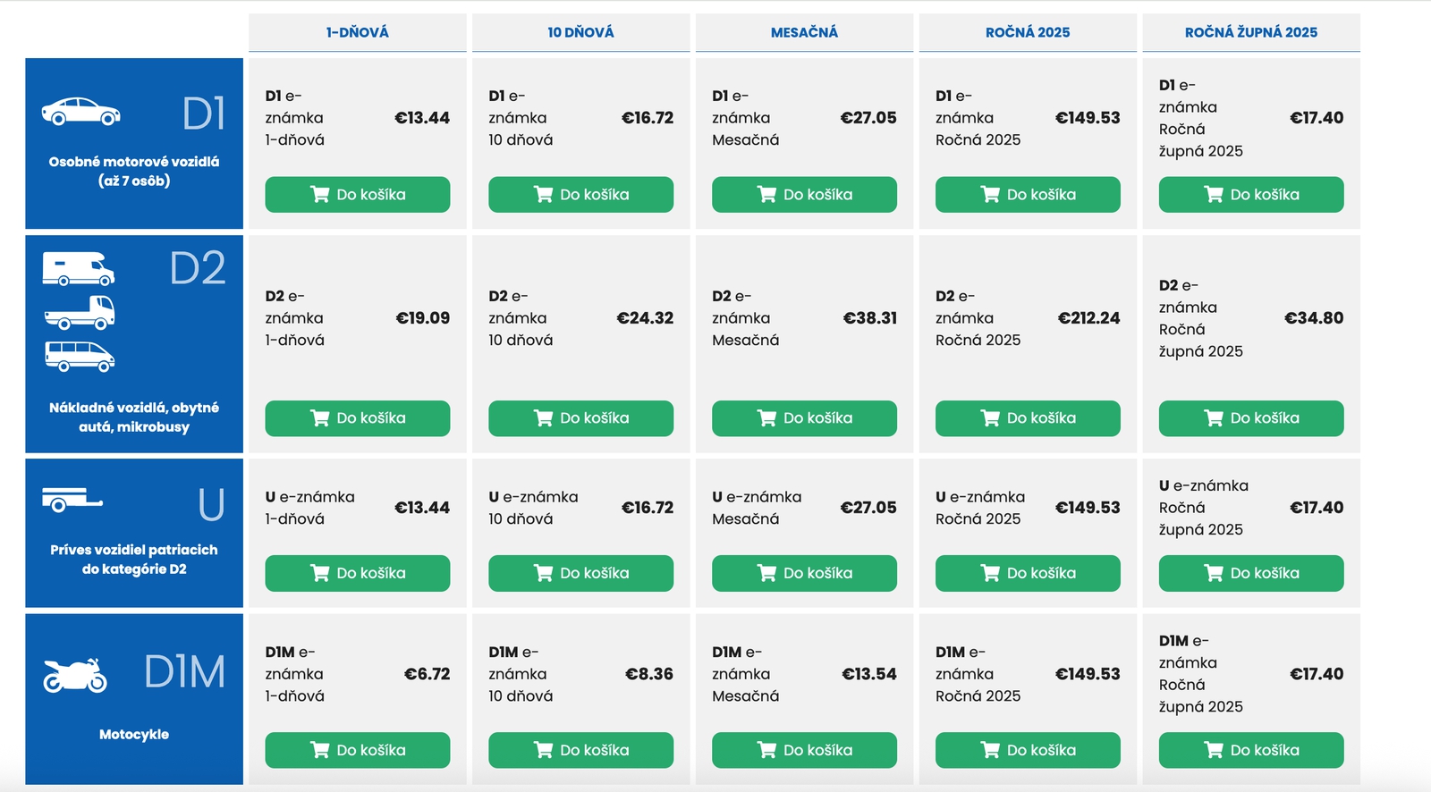
Task: Select the MESAČNÁ column header
Action: click(x=804, y=32)
